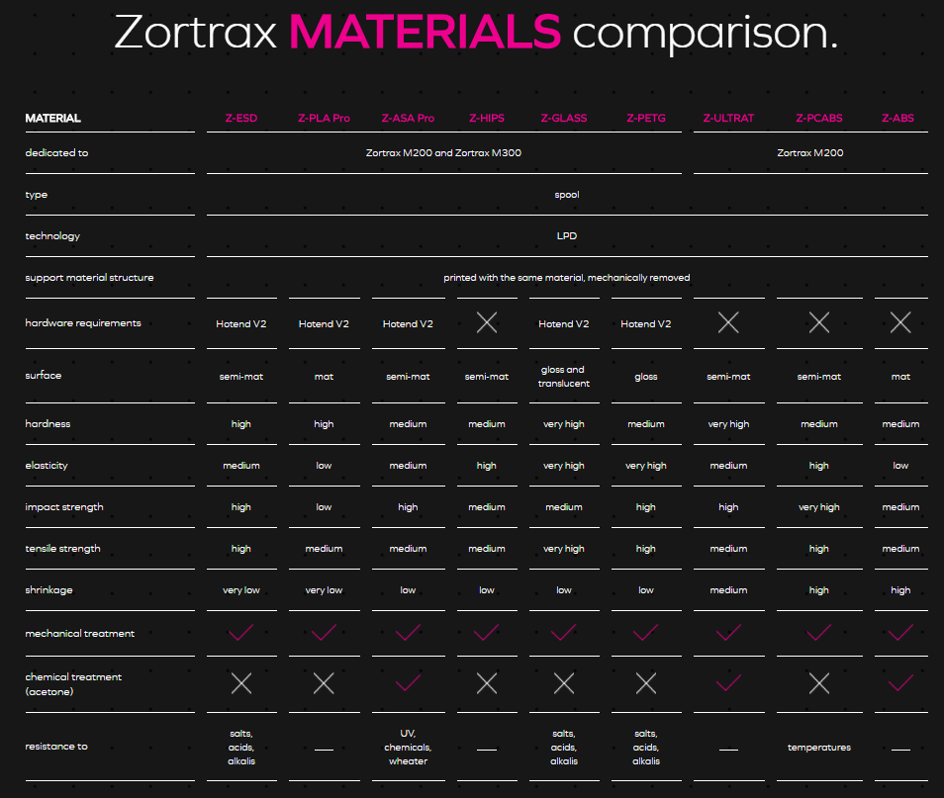
Task: Click Z-GLASS 'very high' tensile strength cell
Action: pos(563,549)
